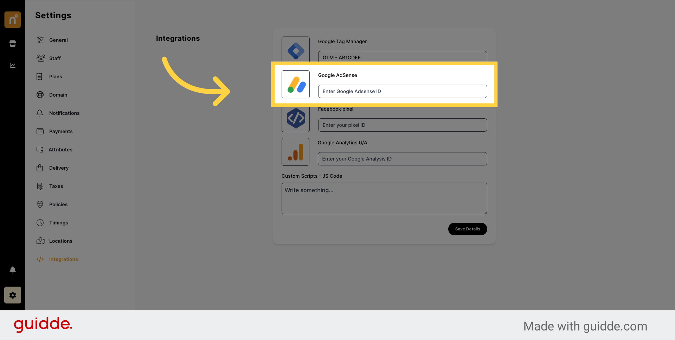Click the Integrations code bracket icon
The width and height of the screenshot is (675, 340).
(x=40, y=259)
